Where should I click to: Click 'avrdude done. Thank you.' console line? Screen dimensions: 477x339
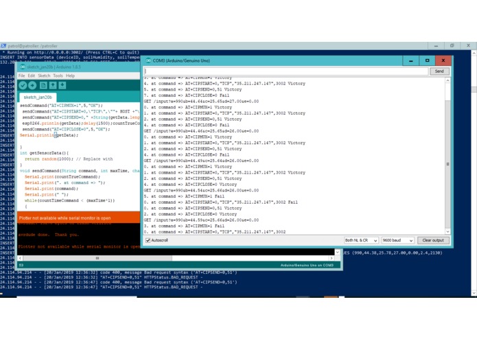click(x=48, y=235)
